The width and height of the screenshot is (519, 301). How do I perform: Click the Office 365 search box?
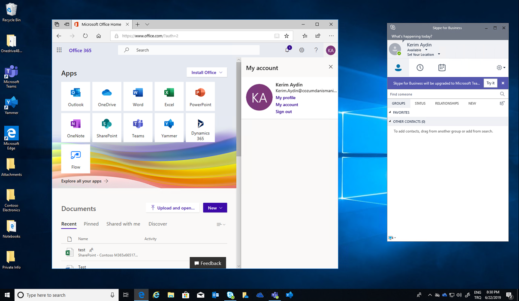[189, 50]
